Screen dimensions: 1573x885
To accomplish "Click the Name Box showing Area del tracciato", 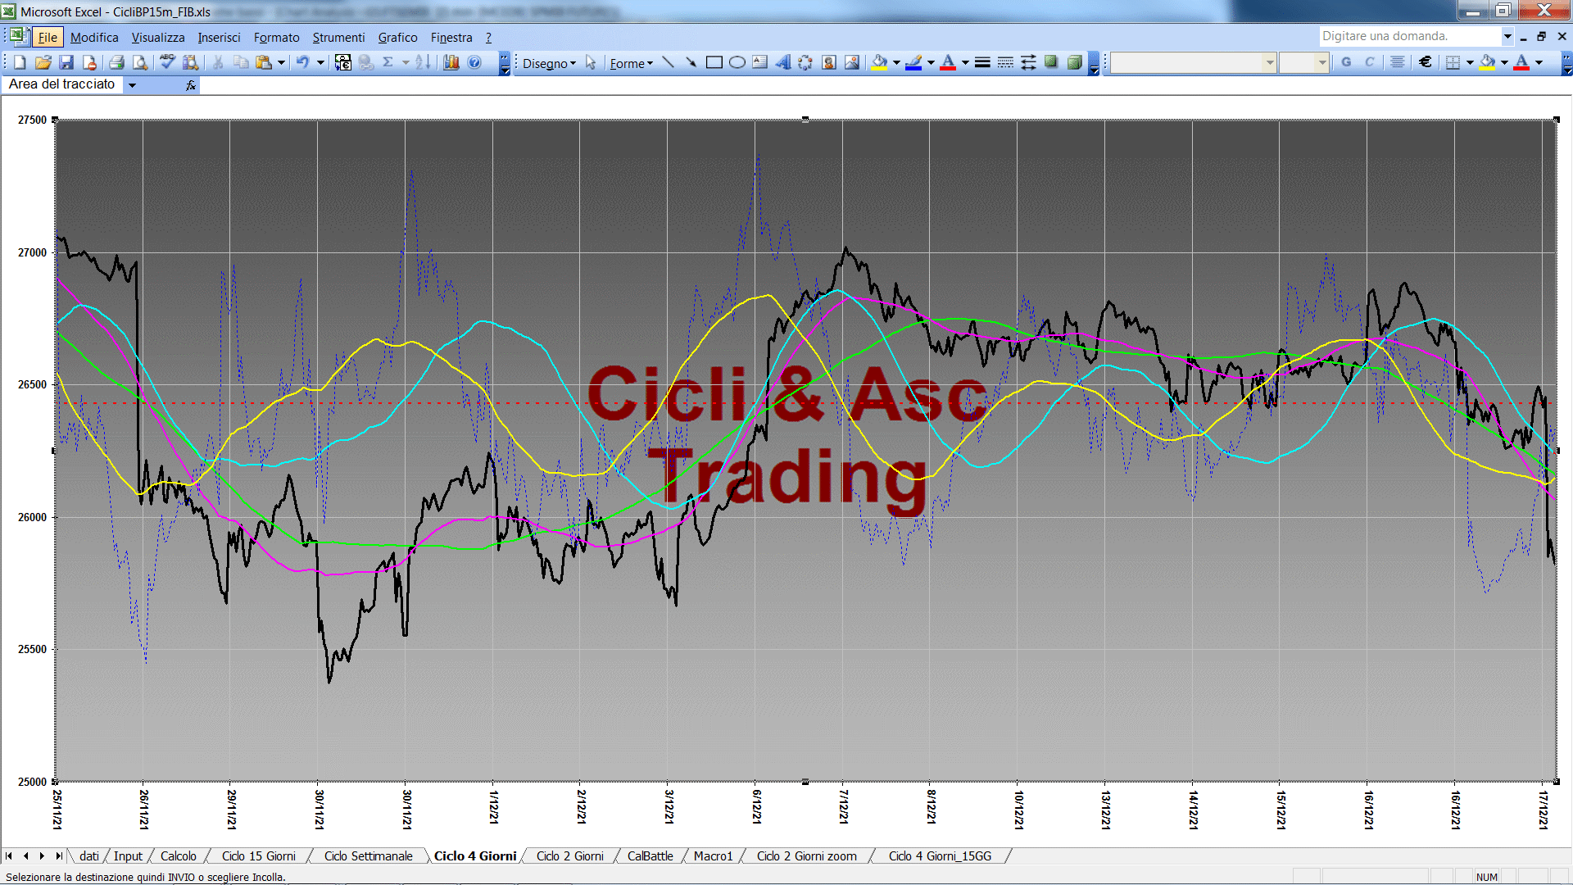I will point(62,84).
